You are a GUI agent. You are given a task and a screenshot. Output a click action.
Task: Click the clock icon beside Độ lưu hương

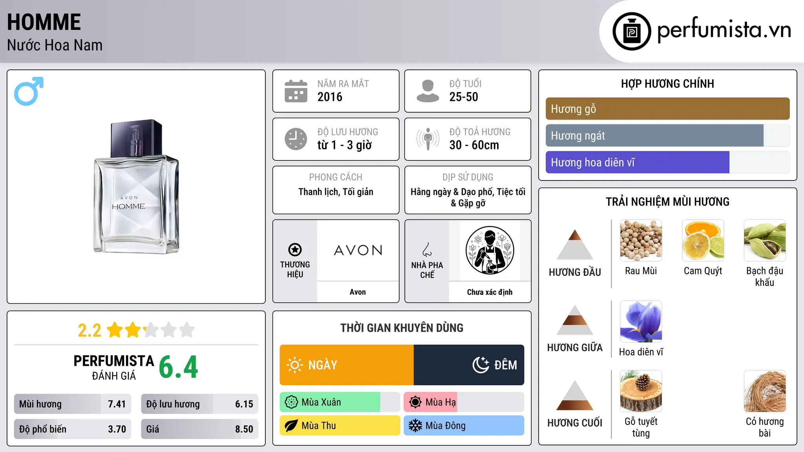(296, 139)
